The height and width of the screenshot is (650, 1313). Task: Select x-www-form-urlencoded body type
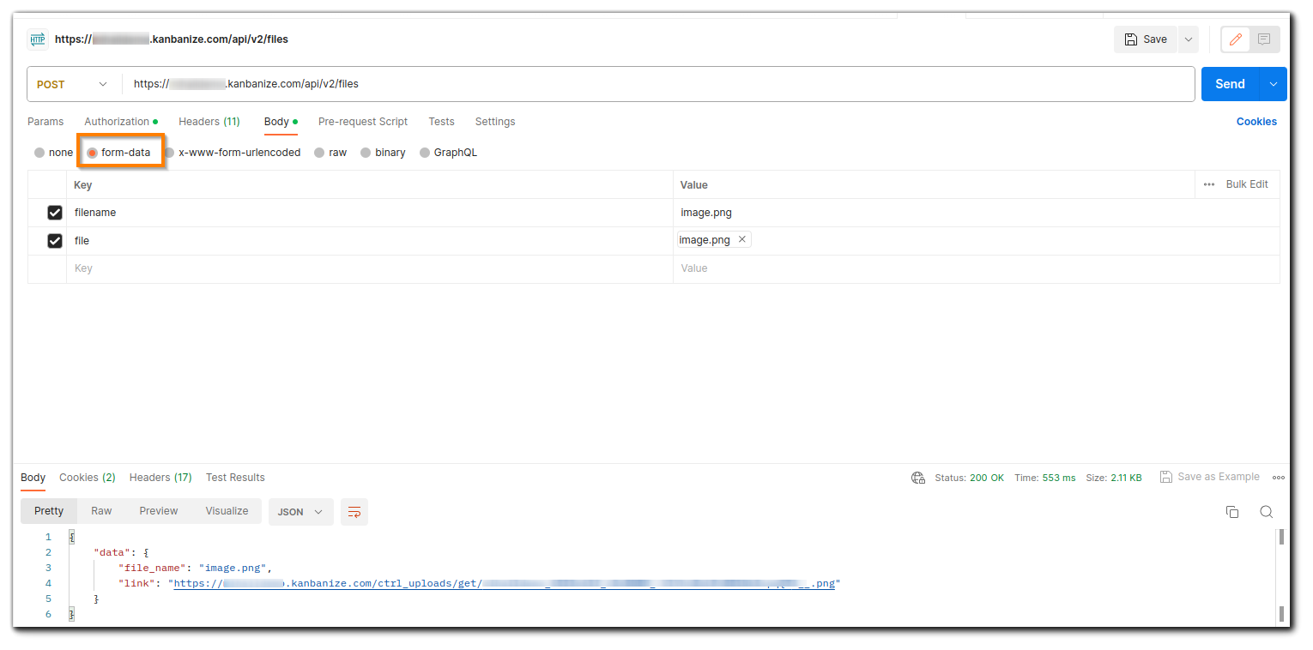click(233, 153)
